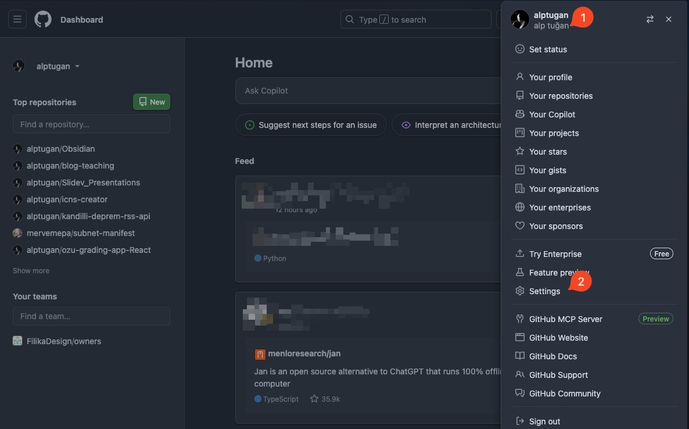The height and width of the screenshot is (429, 689).
Task: Click the star icon beside Your stars
Action: [x=520, y=151]
